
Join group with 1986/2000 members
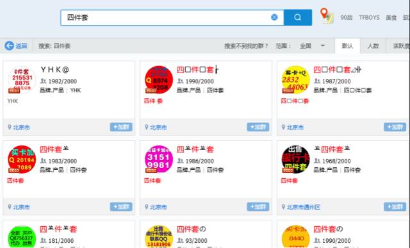point(258,206)
